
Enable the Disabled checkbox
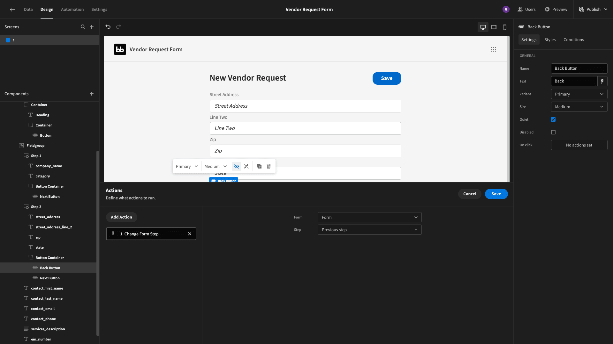(x=553, y=132)
